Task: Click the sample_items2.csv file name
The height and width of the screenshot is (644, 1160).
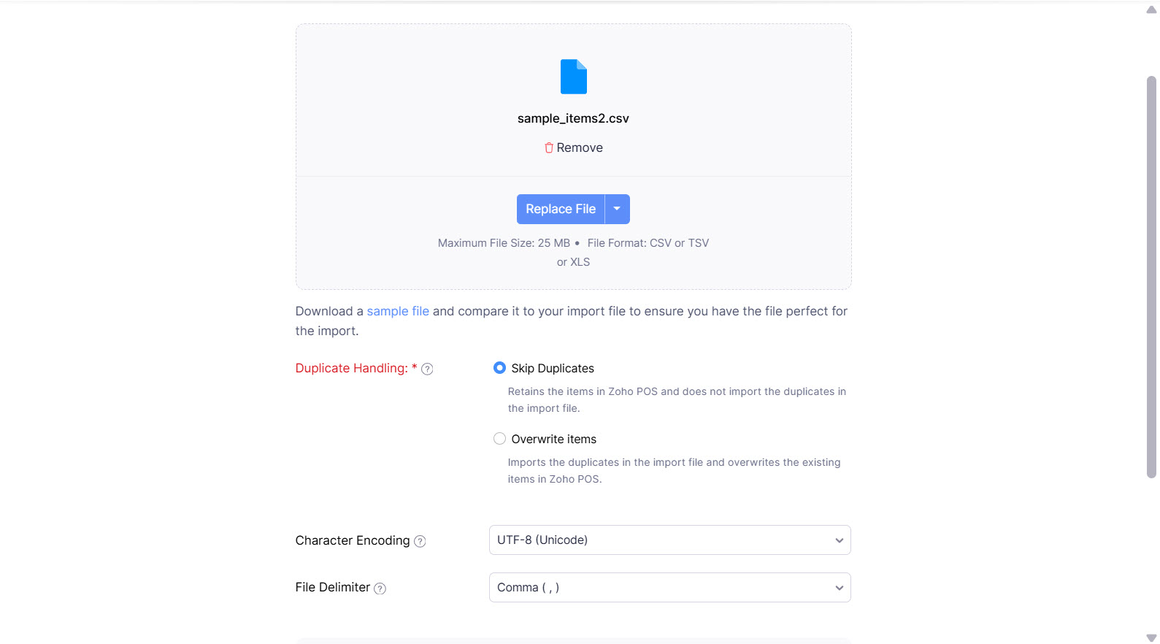Action: point(573,118)
